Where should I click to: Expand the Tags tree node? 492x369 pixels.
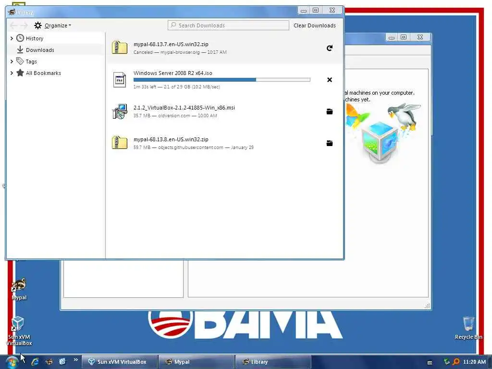(x=12, y=61)
